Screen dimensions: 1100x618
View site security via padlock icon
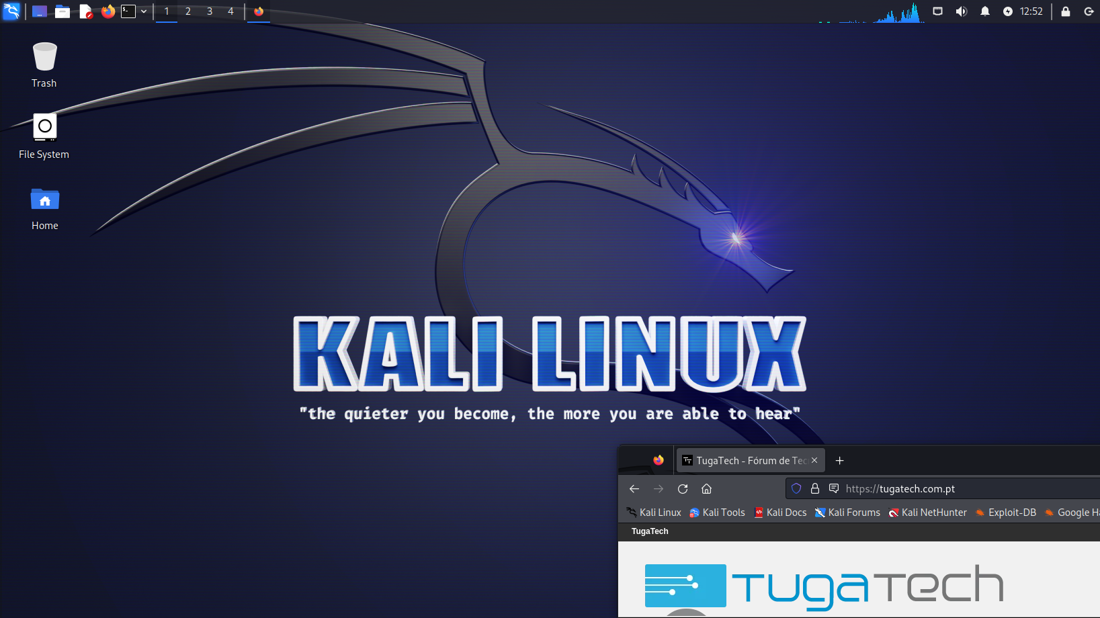click(815, 488)
